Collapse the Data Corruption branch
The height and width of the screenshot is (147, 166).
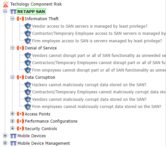(12, 77)
